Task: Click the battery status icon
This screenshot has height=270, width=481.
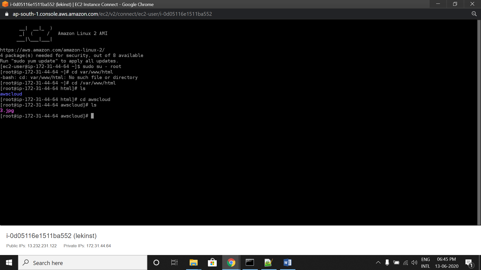Action: point(396,262)
